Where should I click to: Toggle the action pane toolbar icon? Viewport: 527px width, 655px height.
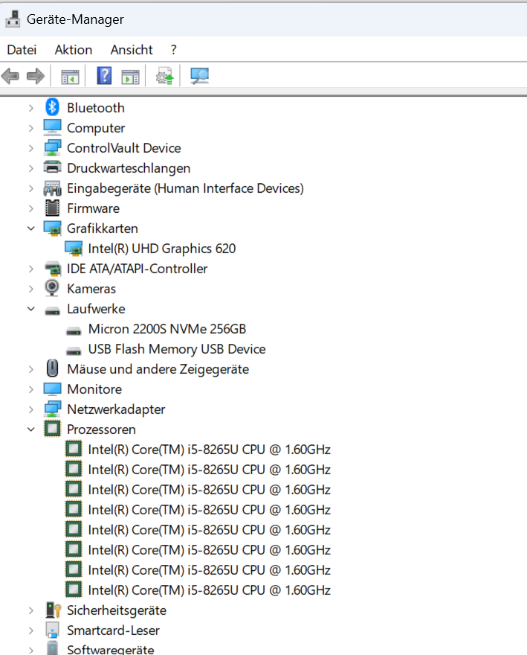[130, 77]
